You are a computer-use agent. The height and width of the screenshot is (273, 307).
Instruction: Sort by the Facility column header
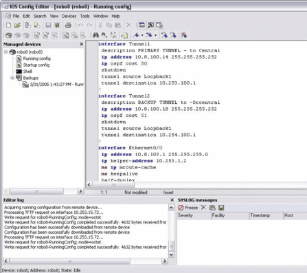tap(230, 215)
